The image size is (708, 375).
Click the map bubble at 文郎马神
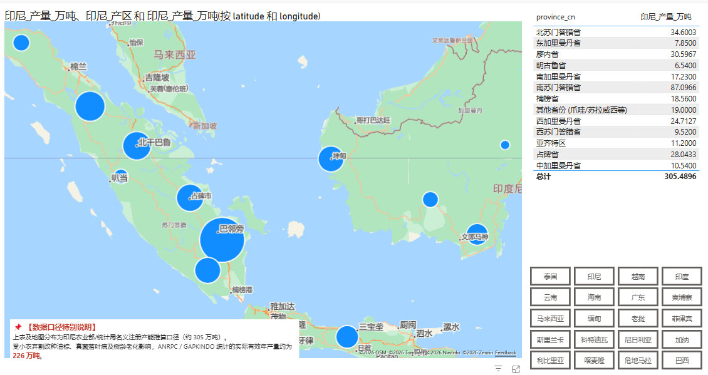[477, 234]
